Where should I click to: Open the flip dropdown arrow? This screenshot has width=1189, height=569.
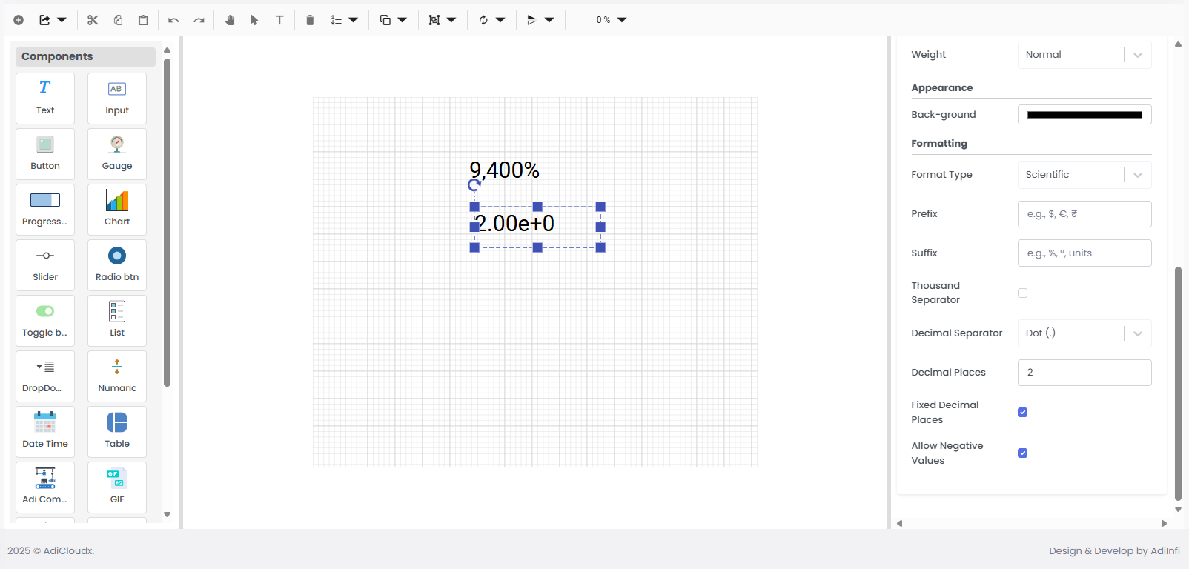pos(549,20)
